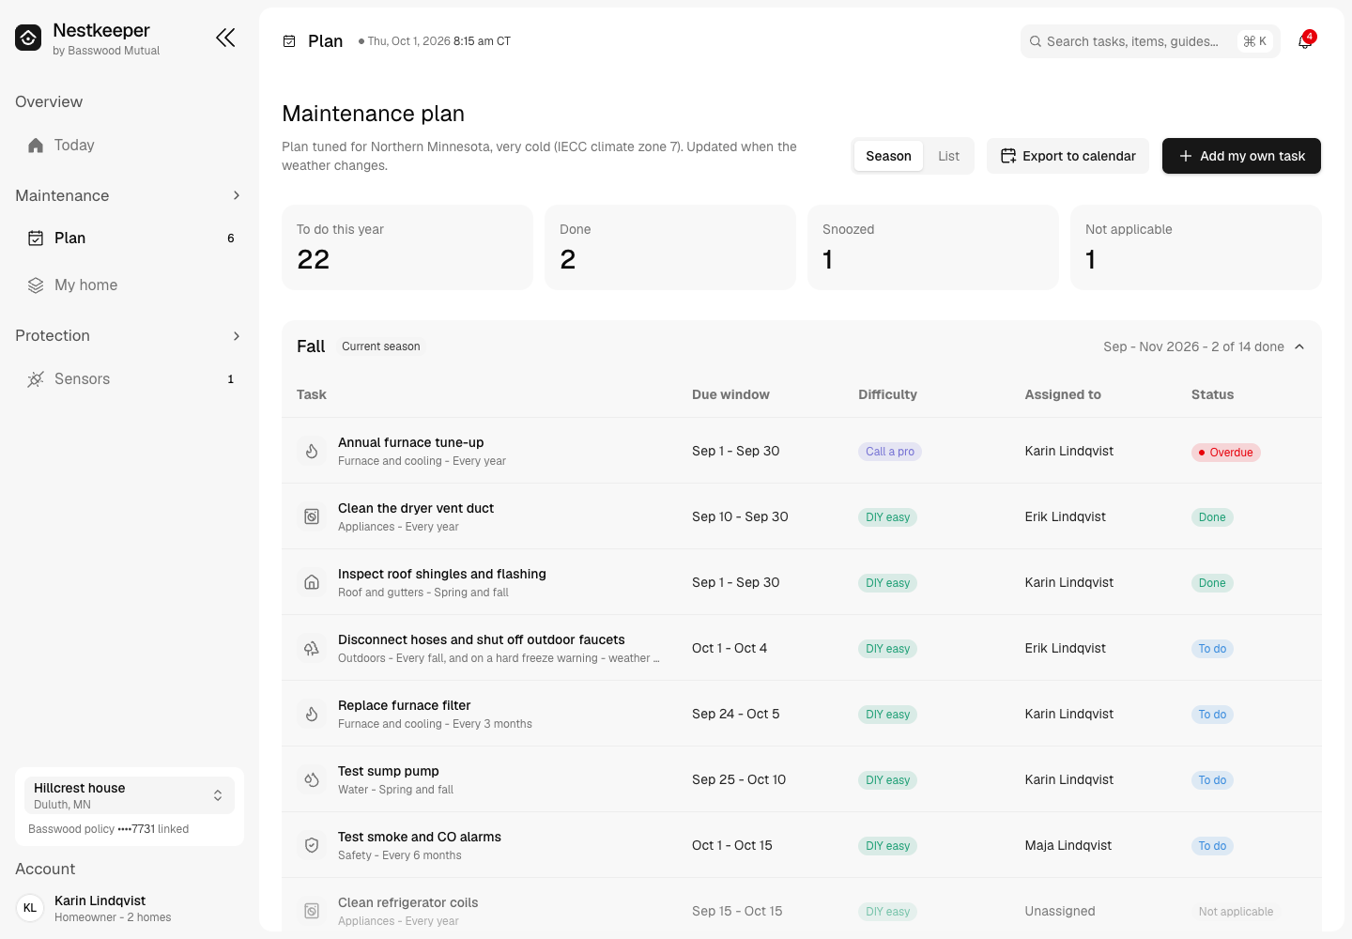
Task: Click the Done summary card
Action: point(670,248)
